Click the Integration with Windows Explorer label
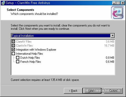The height and width of the screenshot is (97, 126). [36, 50]
